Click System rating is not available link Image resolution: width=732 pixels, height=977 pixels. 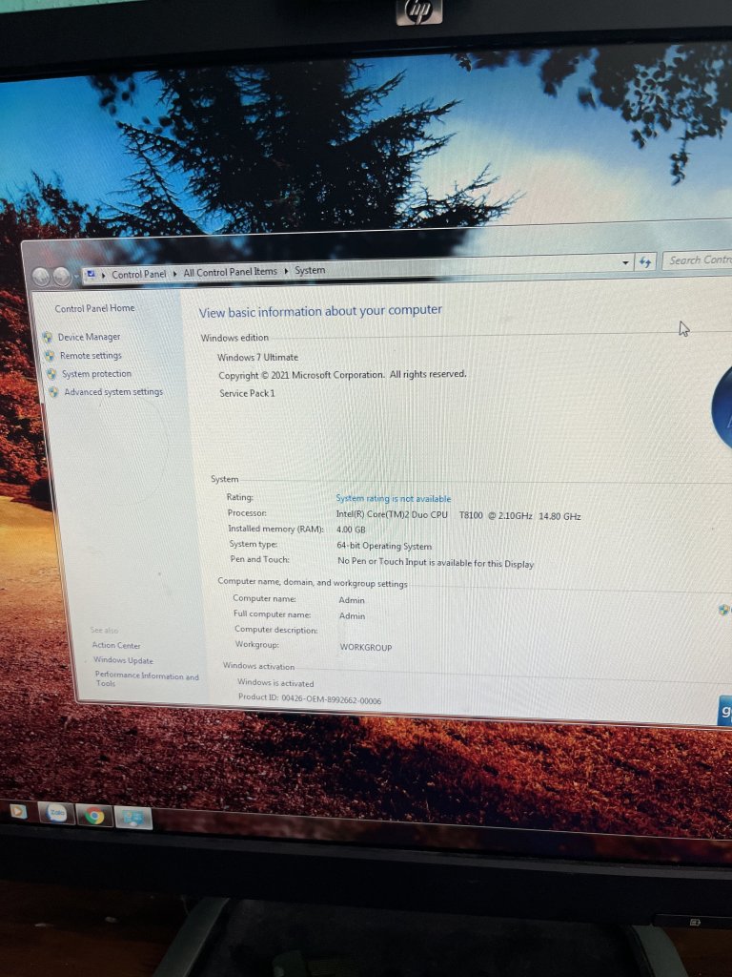coord(394,498)
